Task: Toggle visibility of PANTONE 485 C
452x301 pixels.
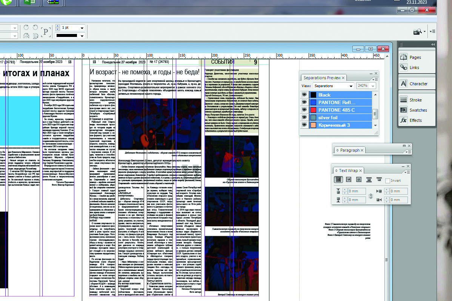Action: (x=304, y=110)
